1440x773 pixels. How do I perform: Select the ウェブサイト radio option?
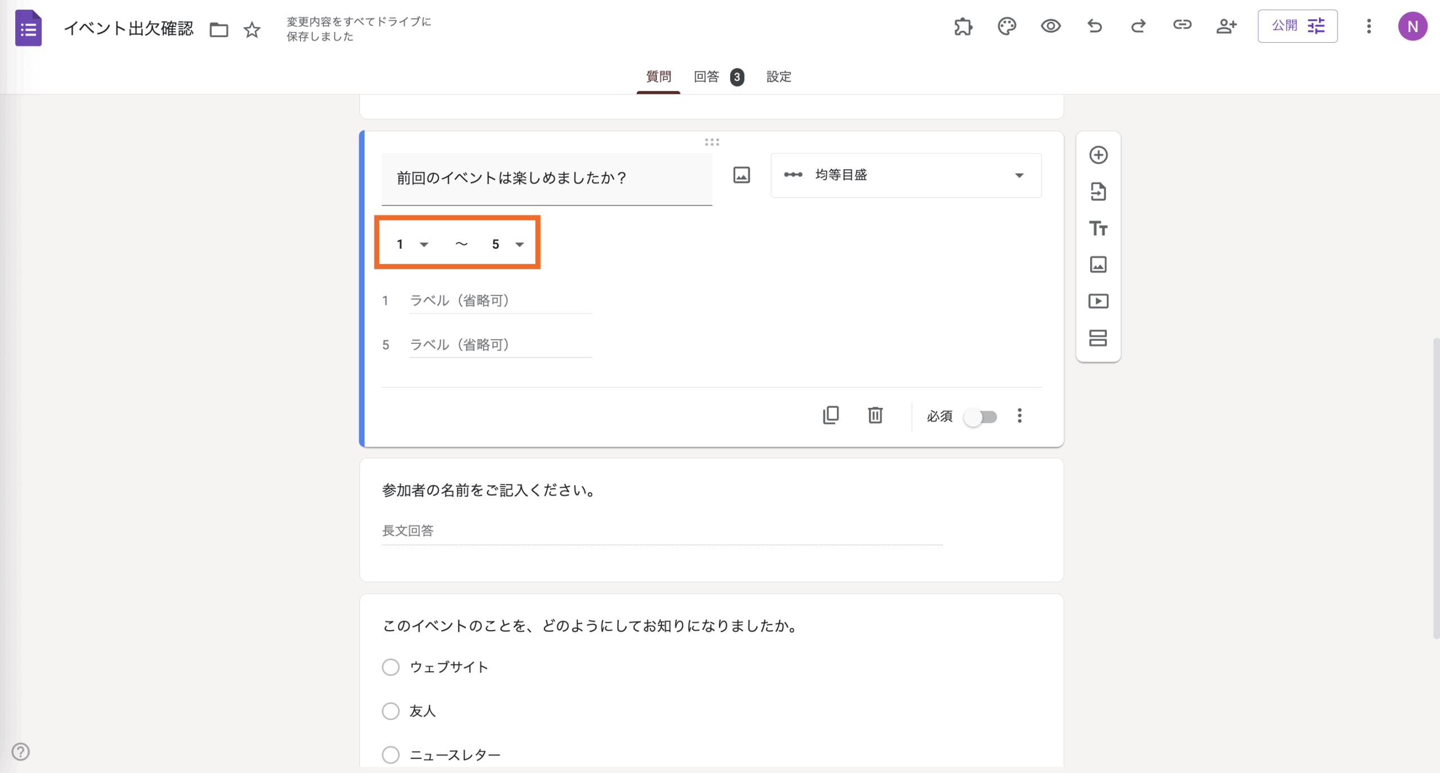pos(391,667)
